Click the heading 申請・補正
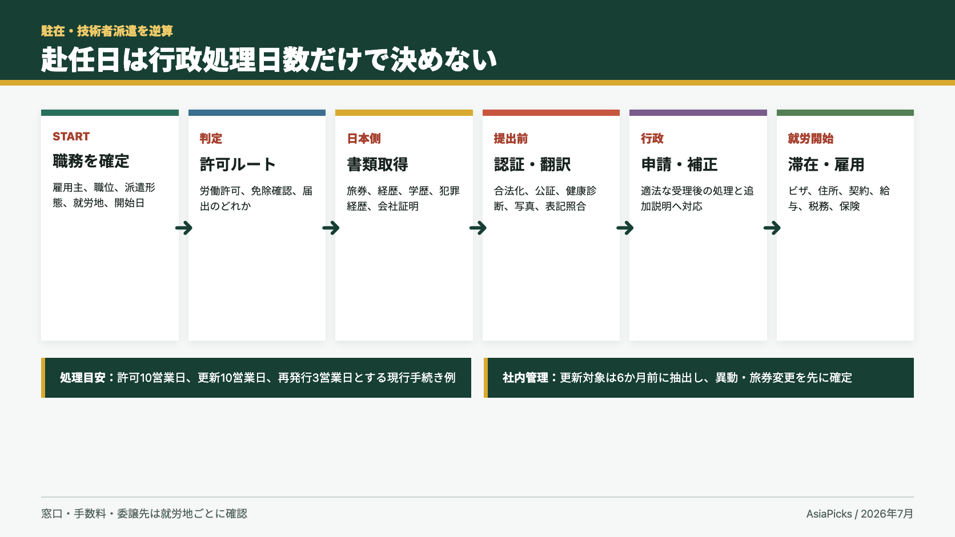This screenshot has width=955, height=537. tap(680, 164)
